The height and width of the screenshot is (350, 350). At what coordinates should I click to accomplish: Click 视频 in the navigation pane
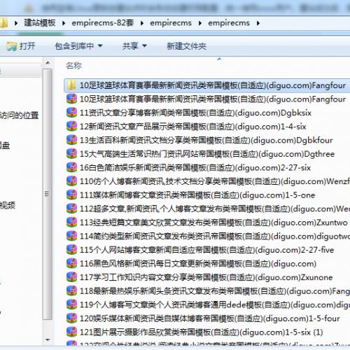click(x=8, y=205)
